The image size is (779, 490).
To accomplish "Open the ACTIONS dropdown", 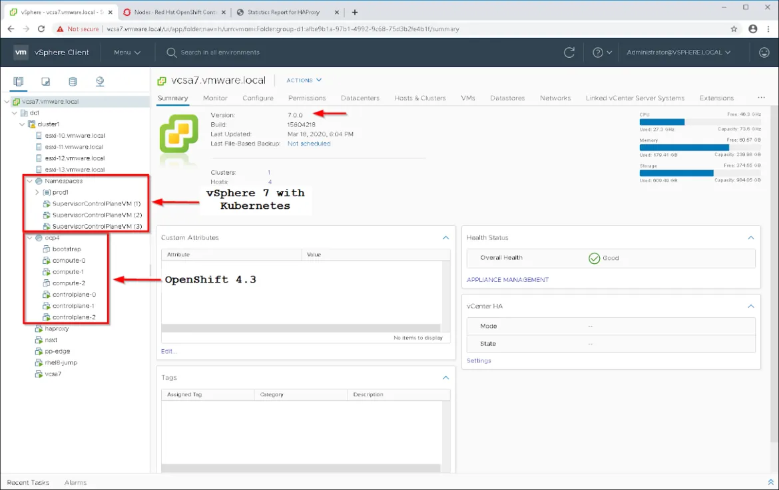I will pyautogui.click(x=303, y=80).
